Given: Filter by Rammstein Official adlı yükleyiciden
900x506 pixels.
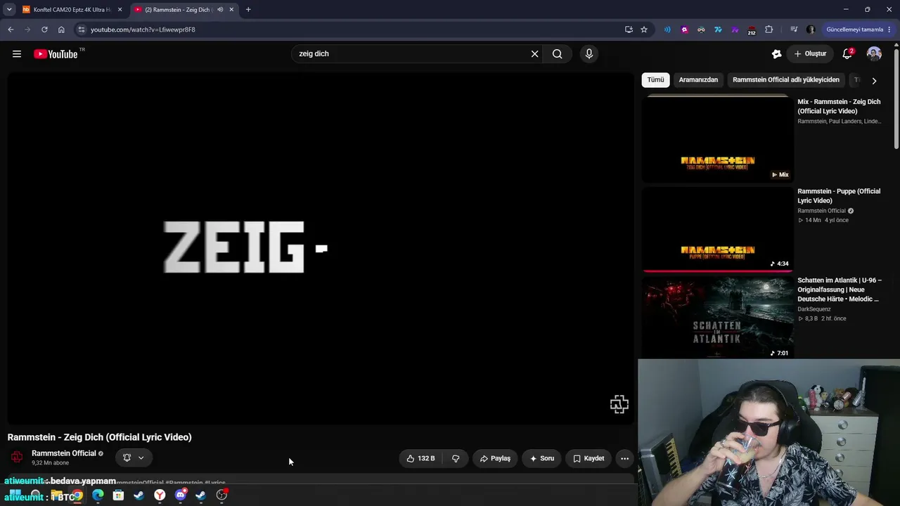Looking at the screenshot, I should (786, 80).
